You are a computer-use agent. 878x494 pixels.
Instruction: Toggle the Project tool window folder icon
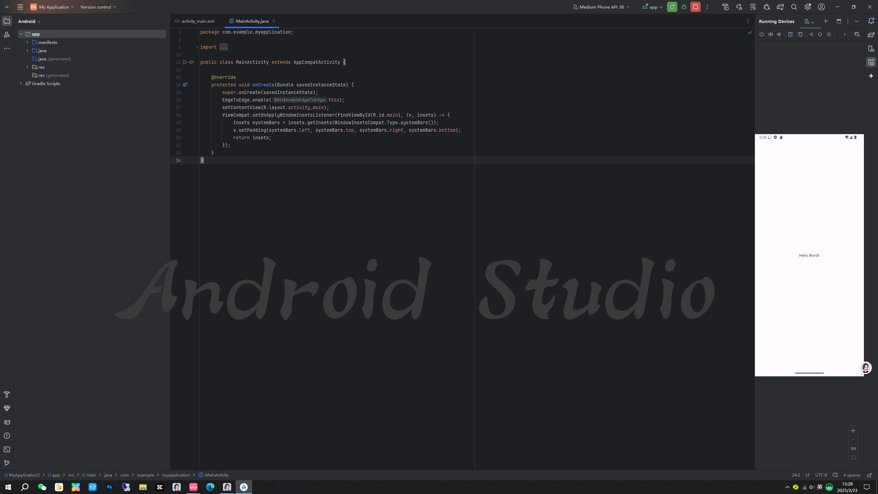coord(7,21)
